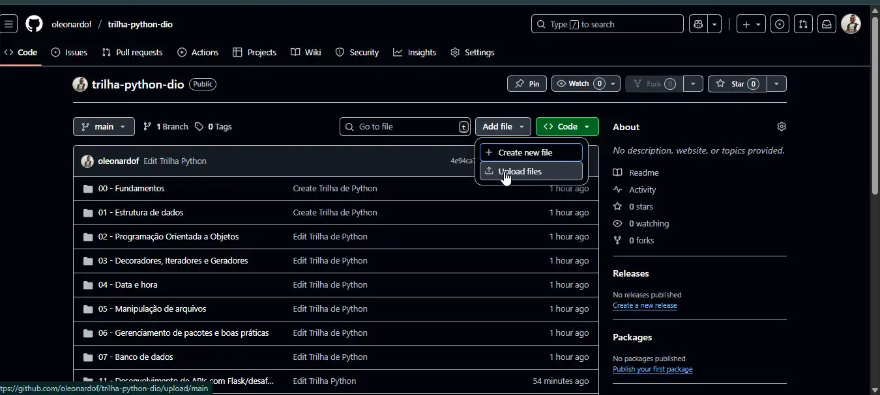Open commit message in 00 - Fundamentos row

click(x=335, y=188)
